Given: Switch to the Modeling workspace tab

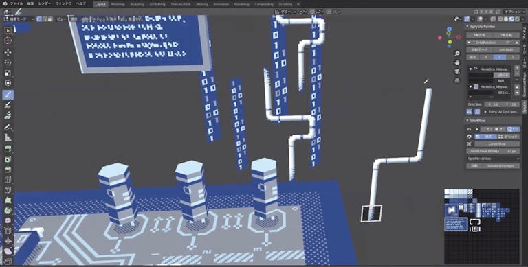Looking at the screenshot, I should (118, 4).
